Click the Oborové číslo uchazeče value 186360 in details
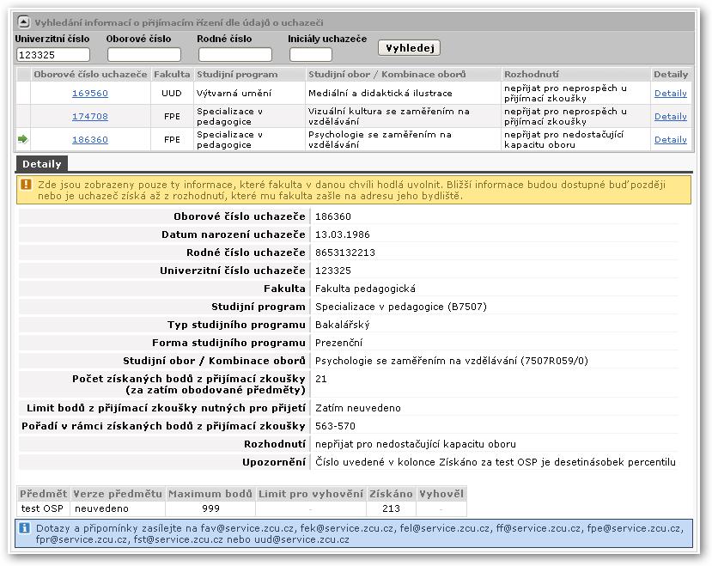 tap(333, 216)
